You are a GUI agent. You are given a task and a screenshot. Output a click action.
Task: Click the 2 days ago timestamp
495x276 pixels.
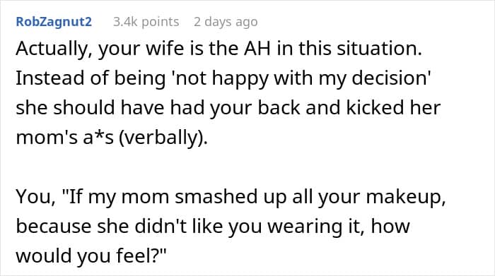point(226,22)
